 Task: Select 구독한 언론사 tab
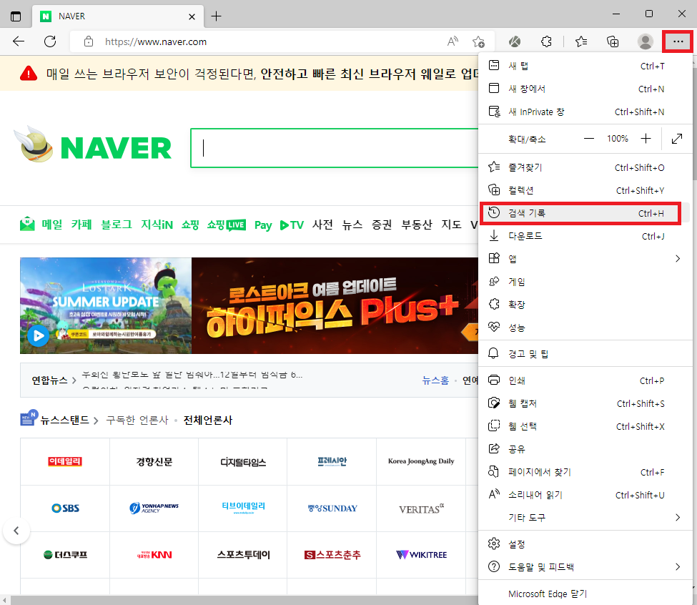coord(137,420)
